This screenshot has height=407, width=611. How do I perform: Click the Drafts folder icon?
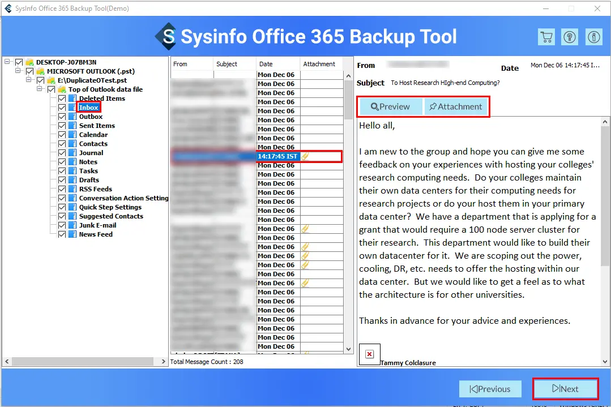pyautogui.click(x=72, y=179)
